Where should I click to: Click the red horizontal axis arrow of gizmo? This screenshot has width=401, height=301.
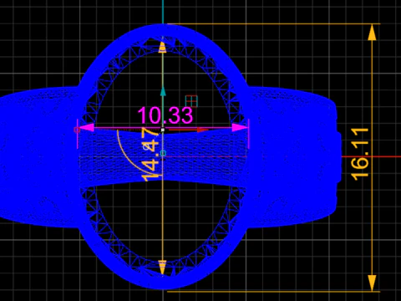(203, 130)
